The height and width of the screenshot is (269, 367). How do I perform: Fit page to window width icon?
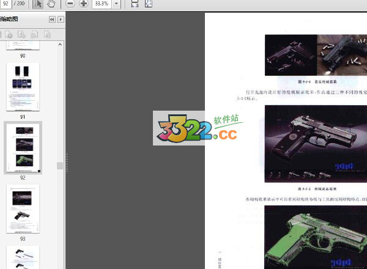click(x=135, y=4)
